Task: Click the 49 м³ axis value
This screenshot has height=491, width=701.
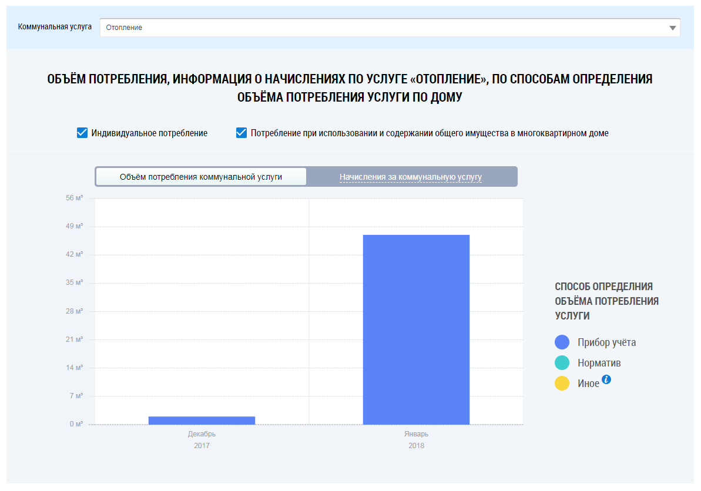Action: [x=74, y=226]
